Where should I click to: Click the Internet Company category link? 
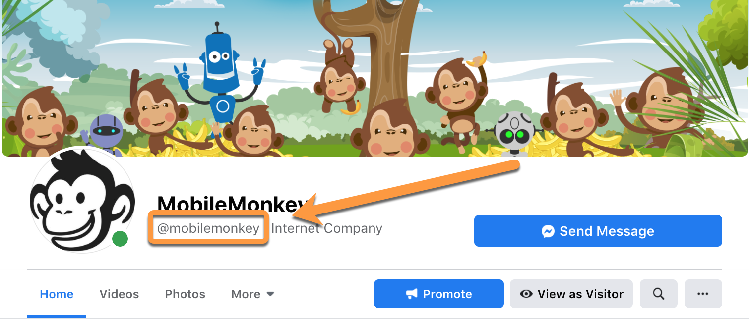click(327, 228)
